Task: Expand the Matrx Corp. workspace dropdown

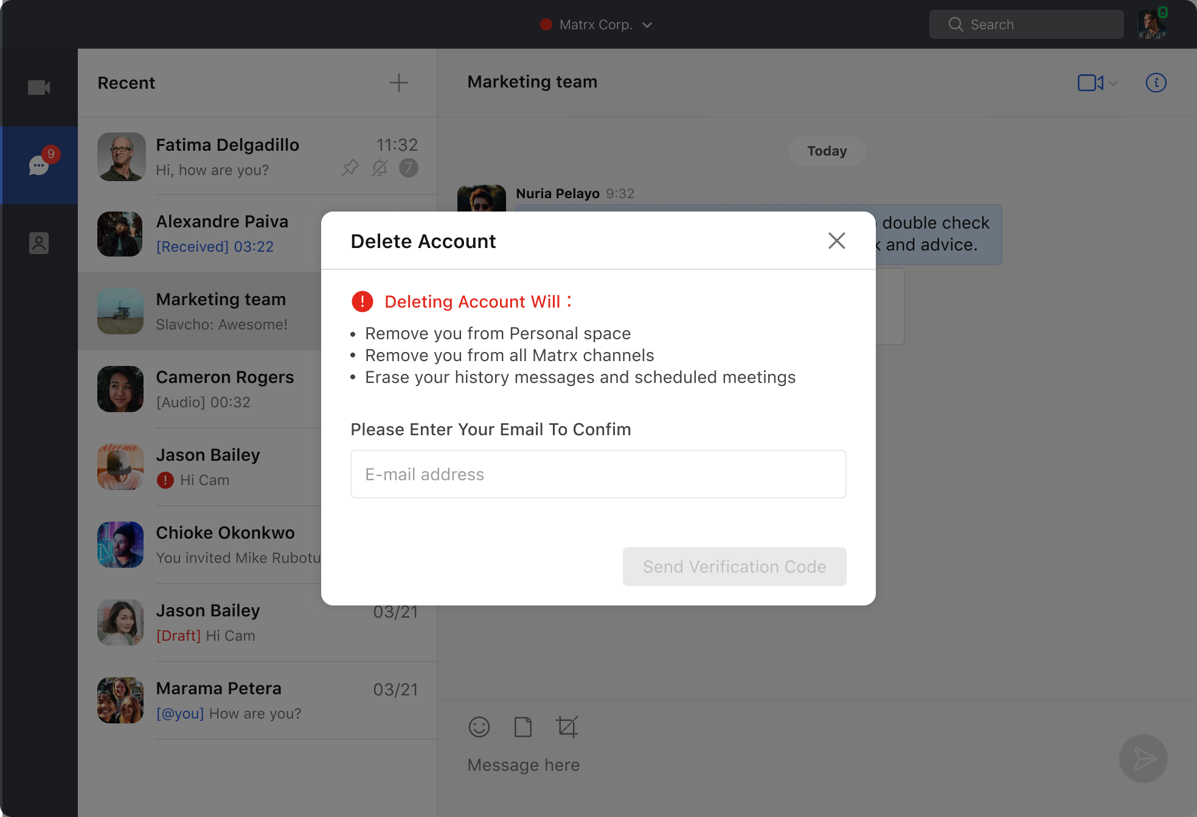Action: click(x=647, y=25)
